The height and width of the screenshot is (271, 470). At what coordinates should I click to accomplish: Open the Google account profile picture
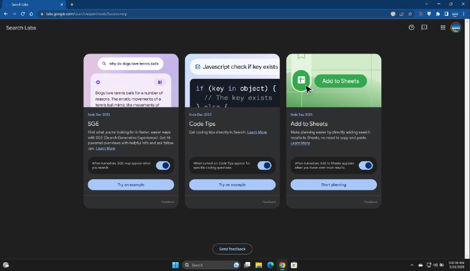(x=455, y=28)
